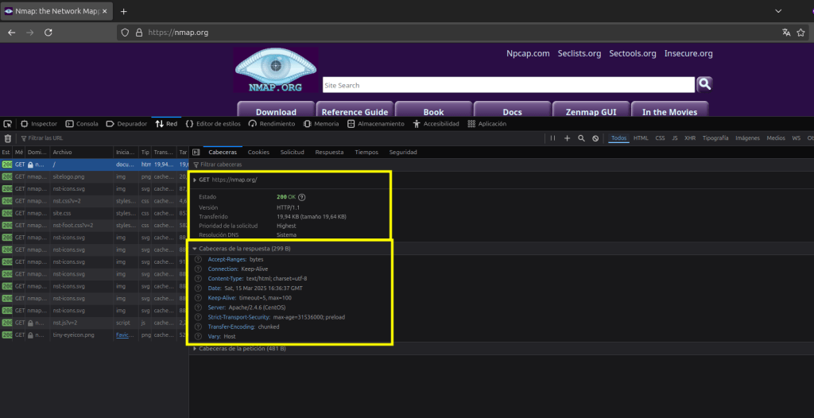Image resolution: width=814 pixels, height=418 pixels.
Task: Enable the CSS request type filter
Action: (x=660, y=138)
